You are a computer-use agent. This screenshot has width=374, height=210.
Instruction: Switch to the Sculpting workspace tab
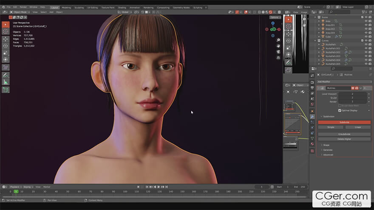click(79, 8)
